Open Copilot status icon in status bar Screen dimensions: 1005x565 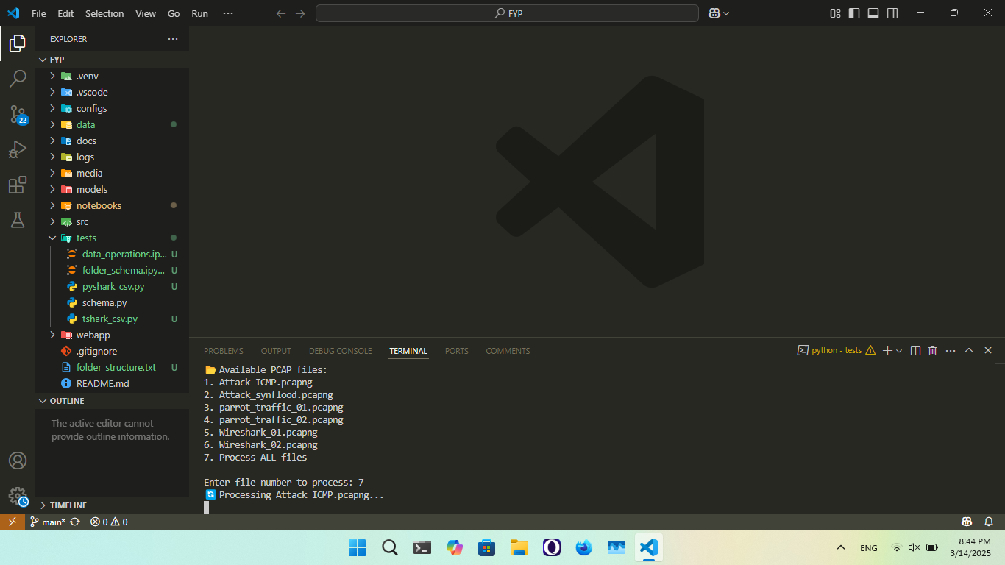pos(967,522)
